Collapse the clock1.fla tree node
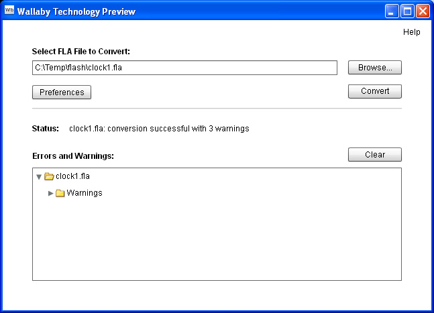Screen dimensions: 434x313 coord(39,177)
